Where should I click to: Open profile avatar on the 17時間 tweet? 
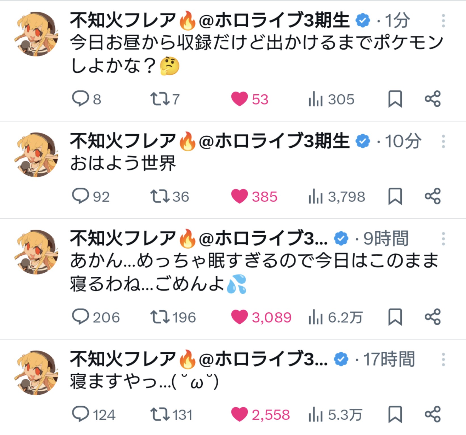pyautogui.click(x=36, y=373)
